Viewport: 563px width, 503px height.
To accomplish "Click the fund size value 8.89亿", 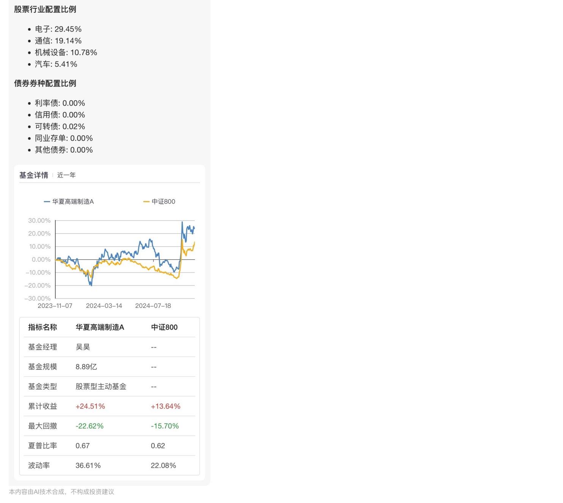I will 86,367.
